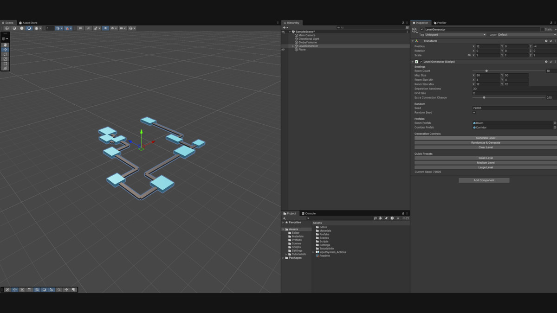Select the Rect transform tool
Screen dimensions: 557x313
pos(6,64)
